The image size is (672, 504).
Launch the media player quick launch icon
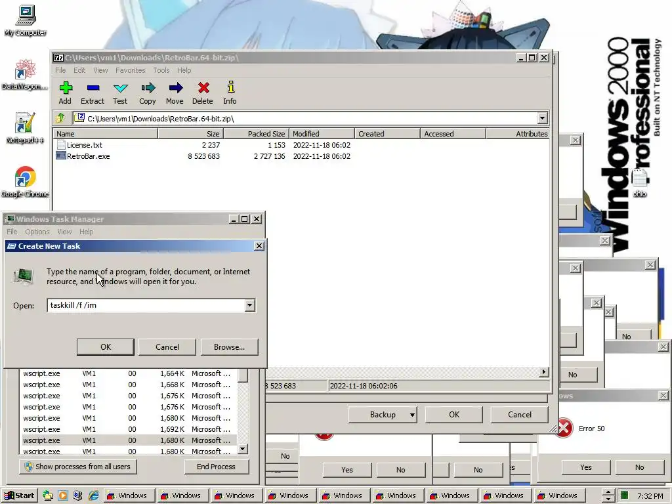pos(62,496)
